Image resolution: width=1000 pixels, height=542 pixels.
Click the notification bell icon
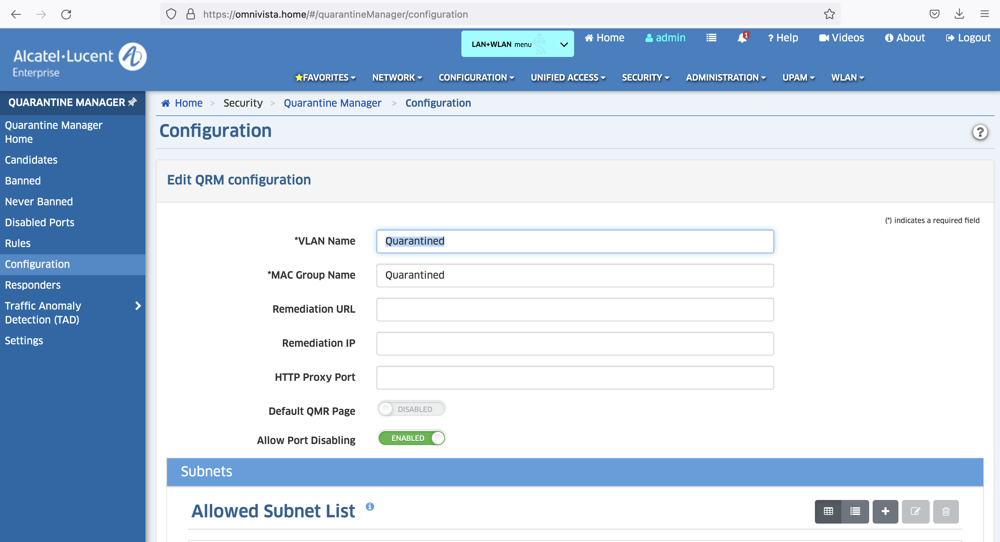click(742, 38)
